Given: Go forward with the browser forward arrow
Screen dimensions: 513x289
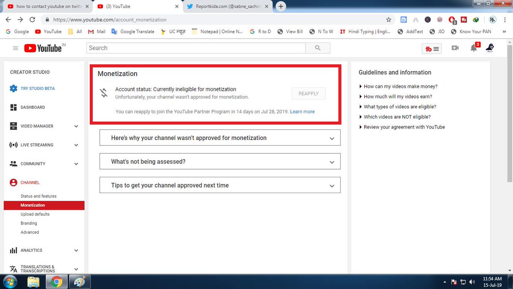Looking at the screenshot, I should [x=20, y=20].
